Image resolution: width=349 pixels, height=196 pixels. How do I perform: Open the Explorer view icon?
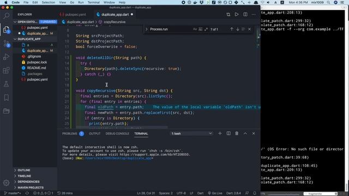click(x=6, y=29)
